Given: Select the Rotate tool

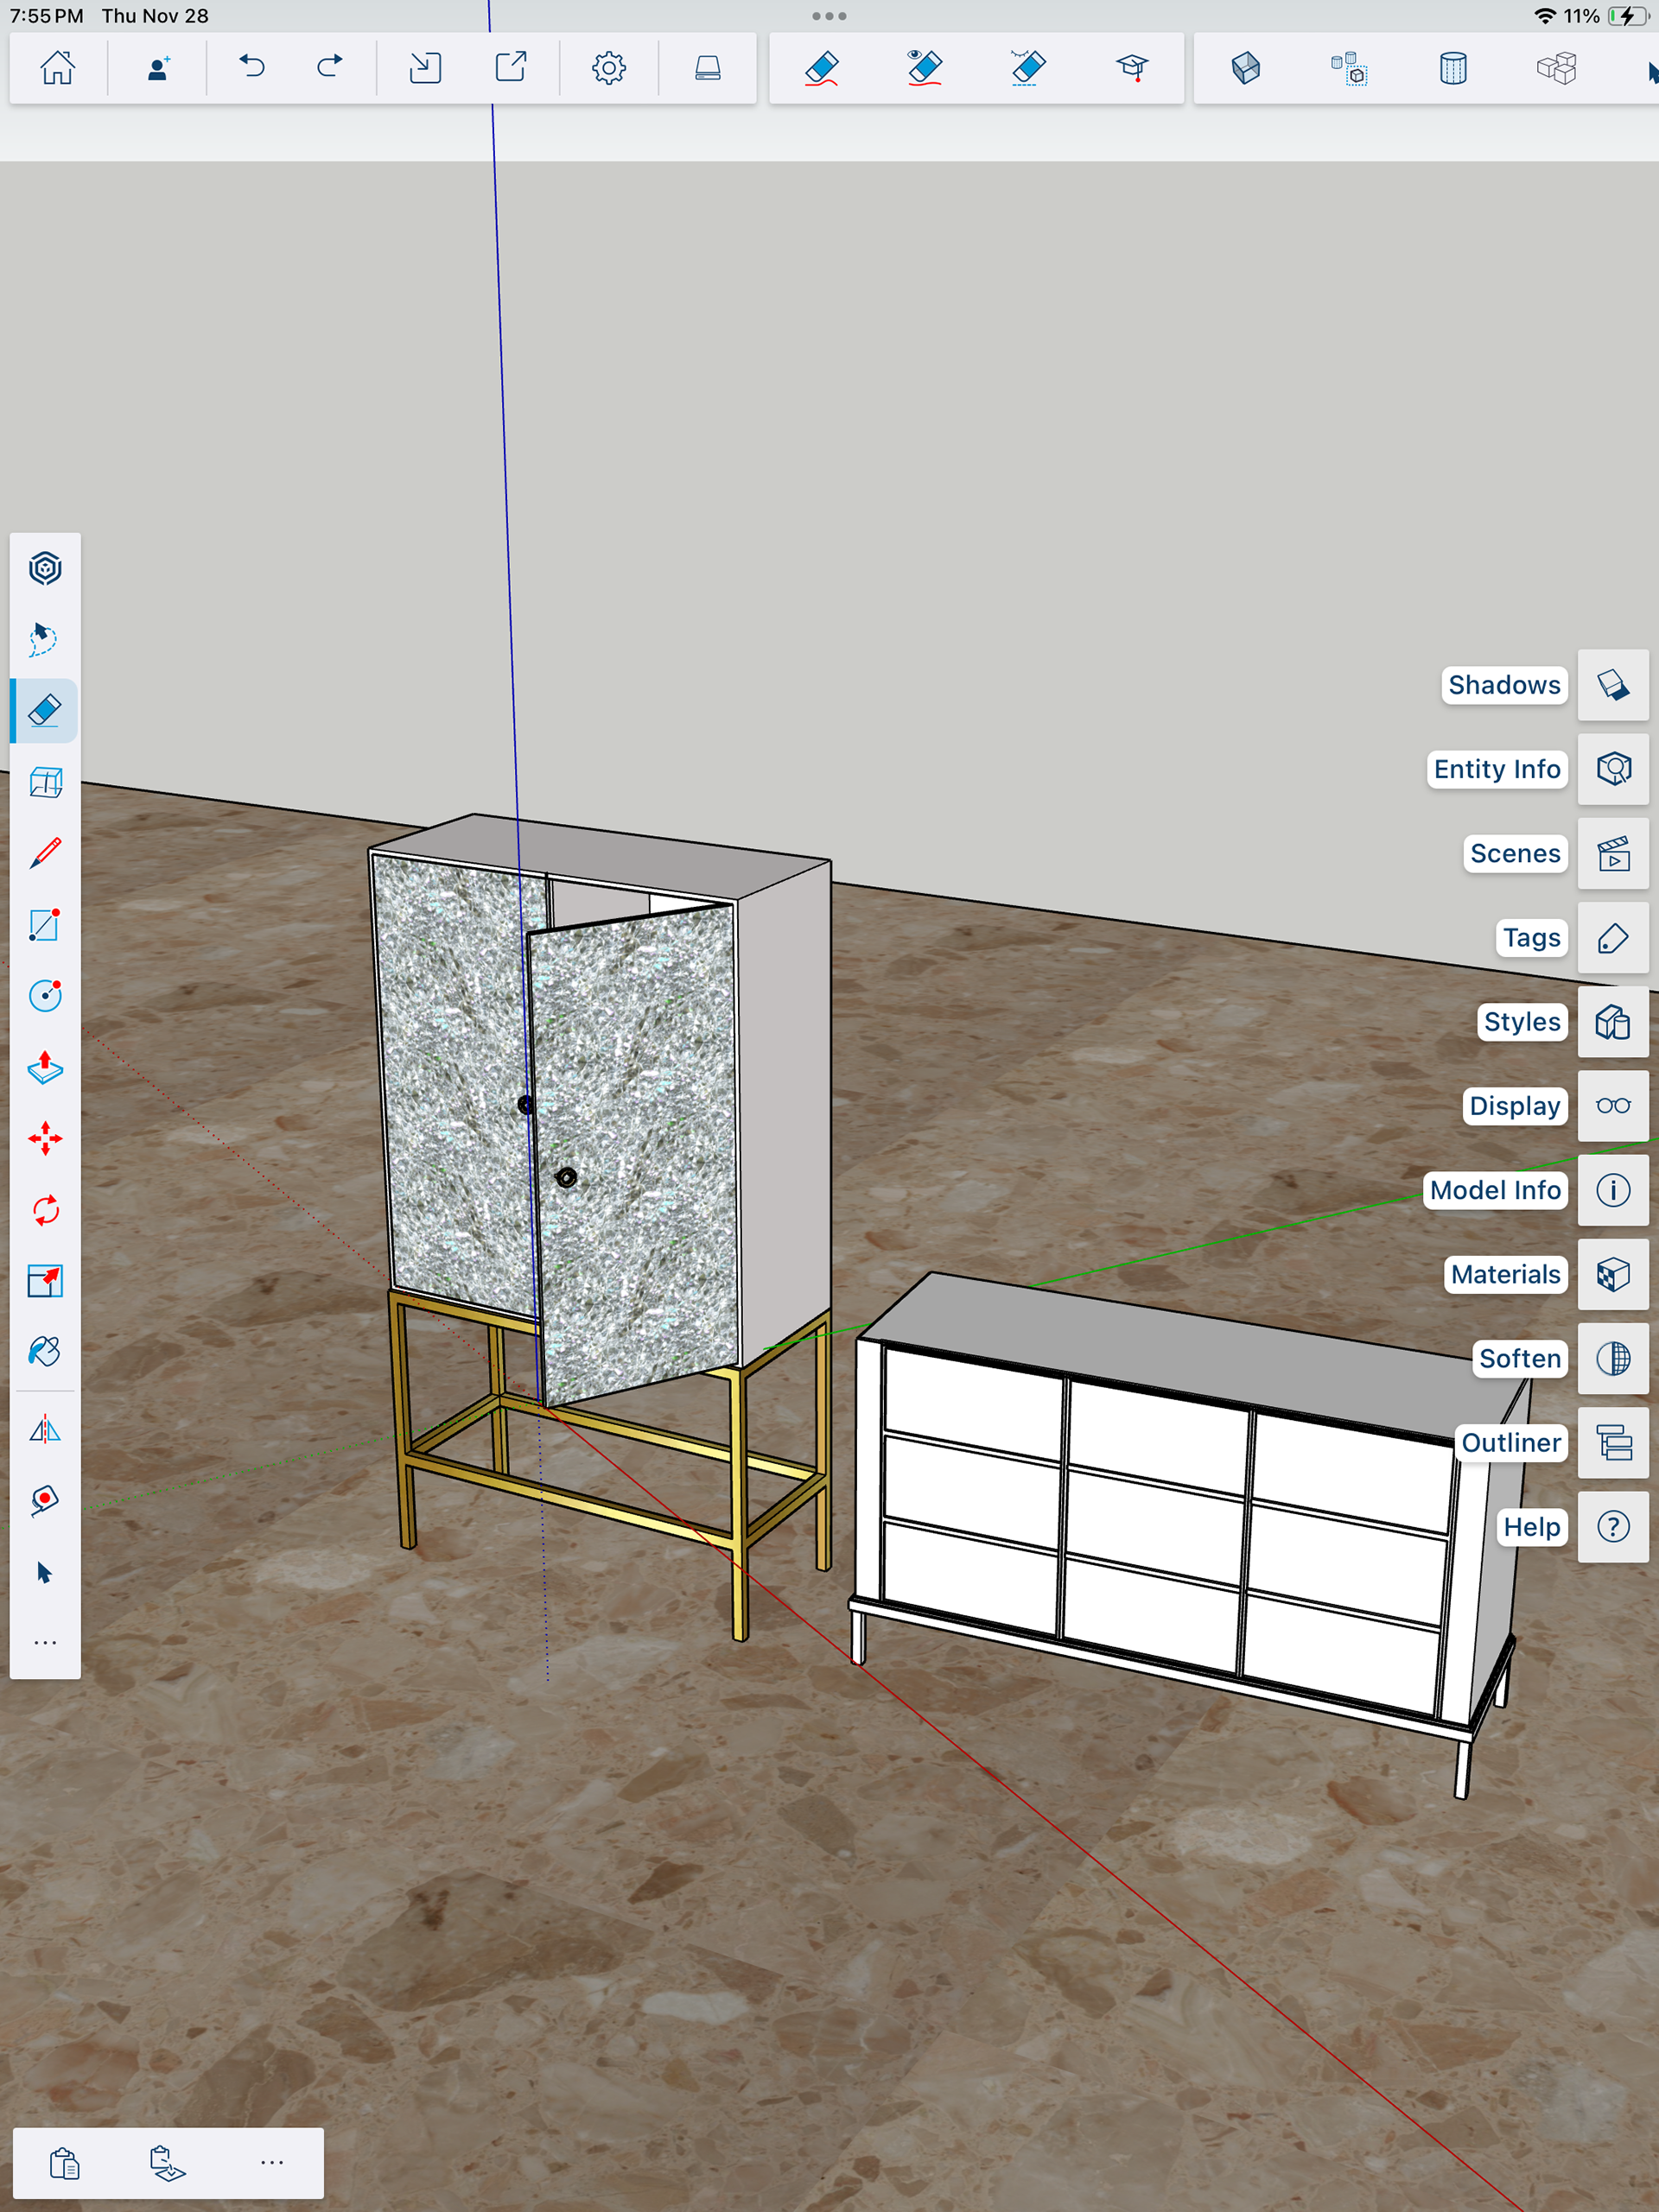Looking at the screenshot, I should coord(45,1210).
